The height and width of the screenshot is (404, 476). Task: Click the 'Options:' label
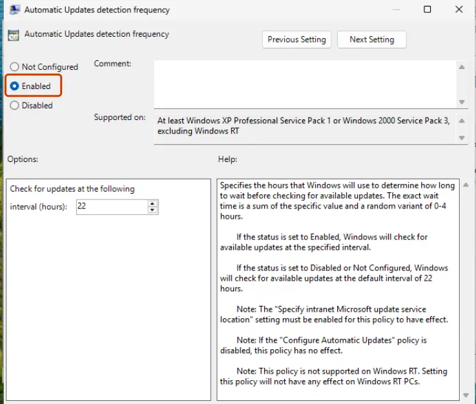[x=23, y=159]
